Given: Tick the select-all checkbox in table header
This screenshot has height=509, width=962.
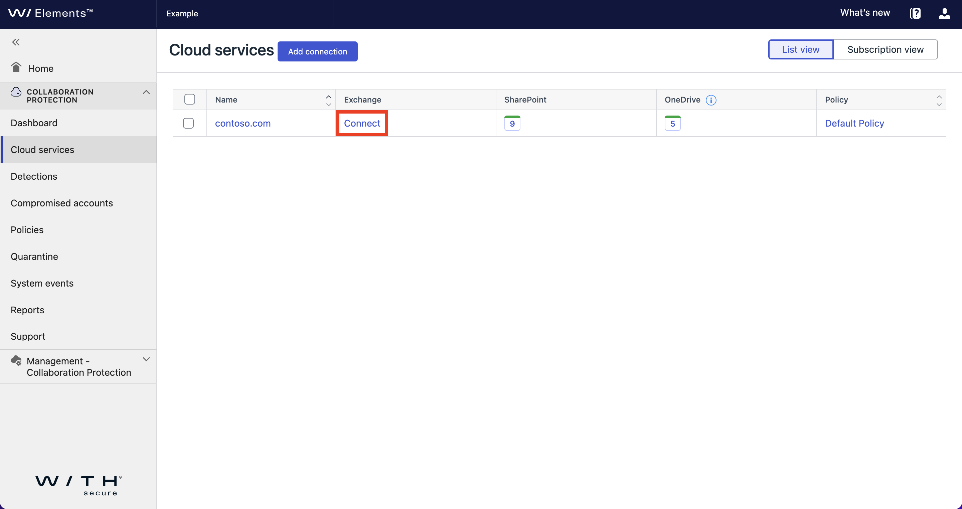Looking at the screenshot, I should [190, 99].
